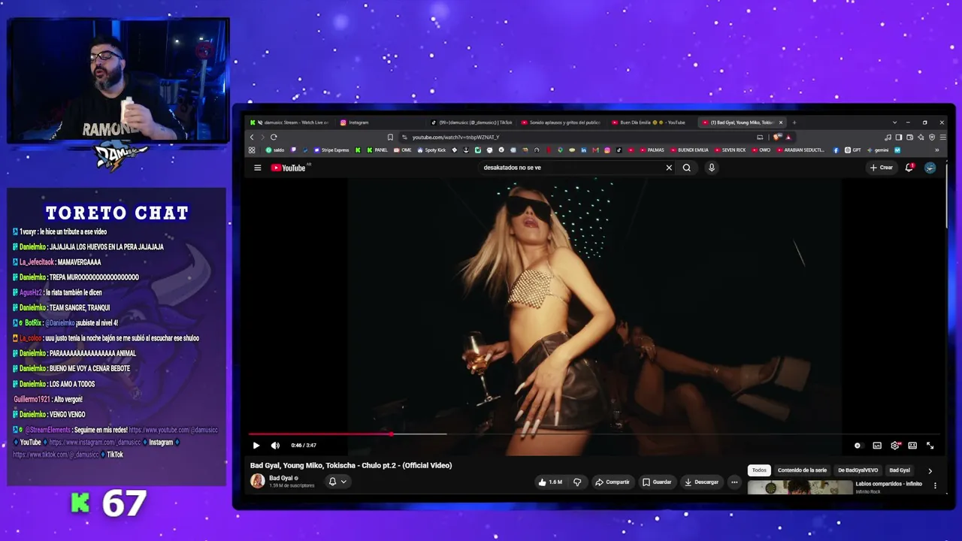Go to the YouTube home logo
Viewport: 962px width, 541px height.
tap(289, 168)
